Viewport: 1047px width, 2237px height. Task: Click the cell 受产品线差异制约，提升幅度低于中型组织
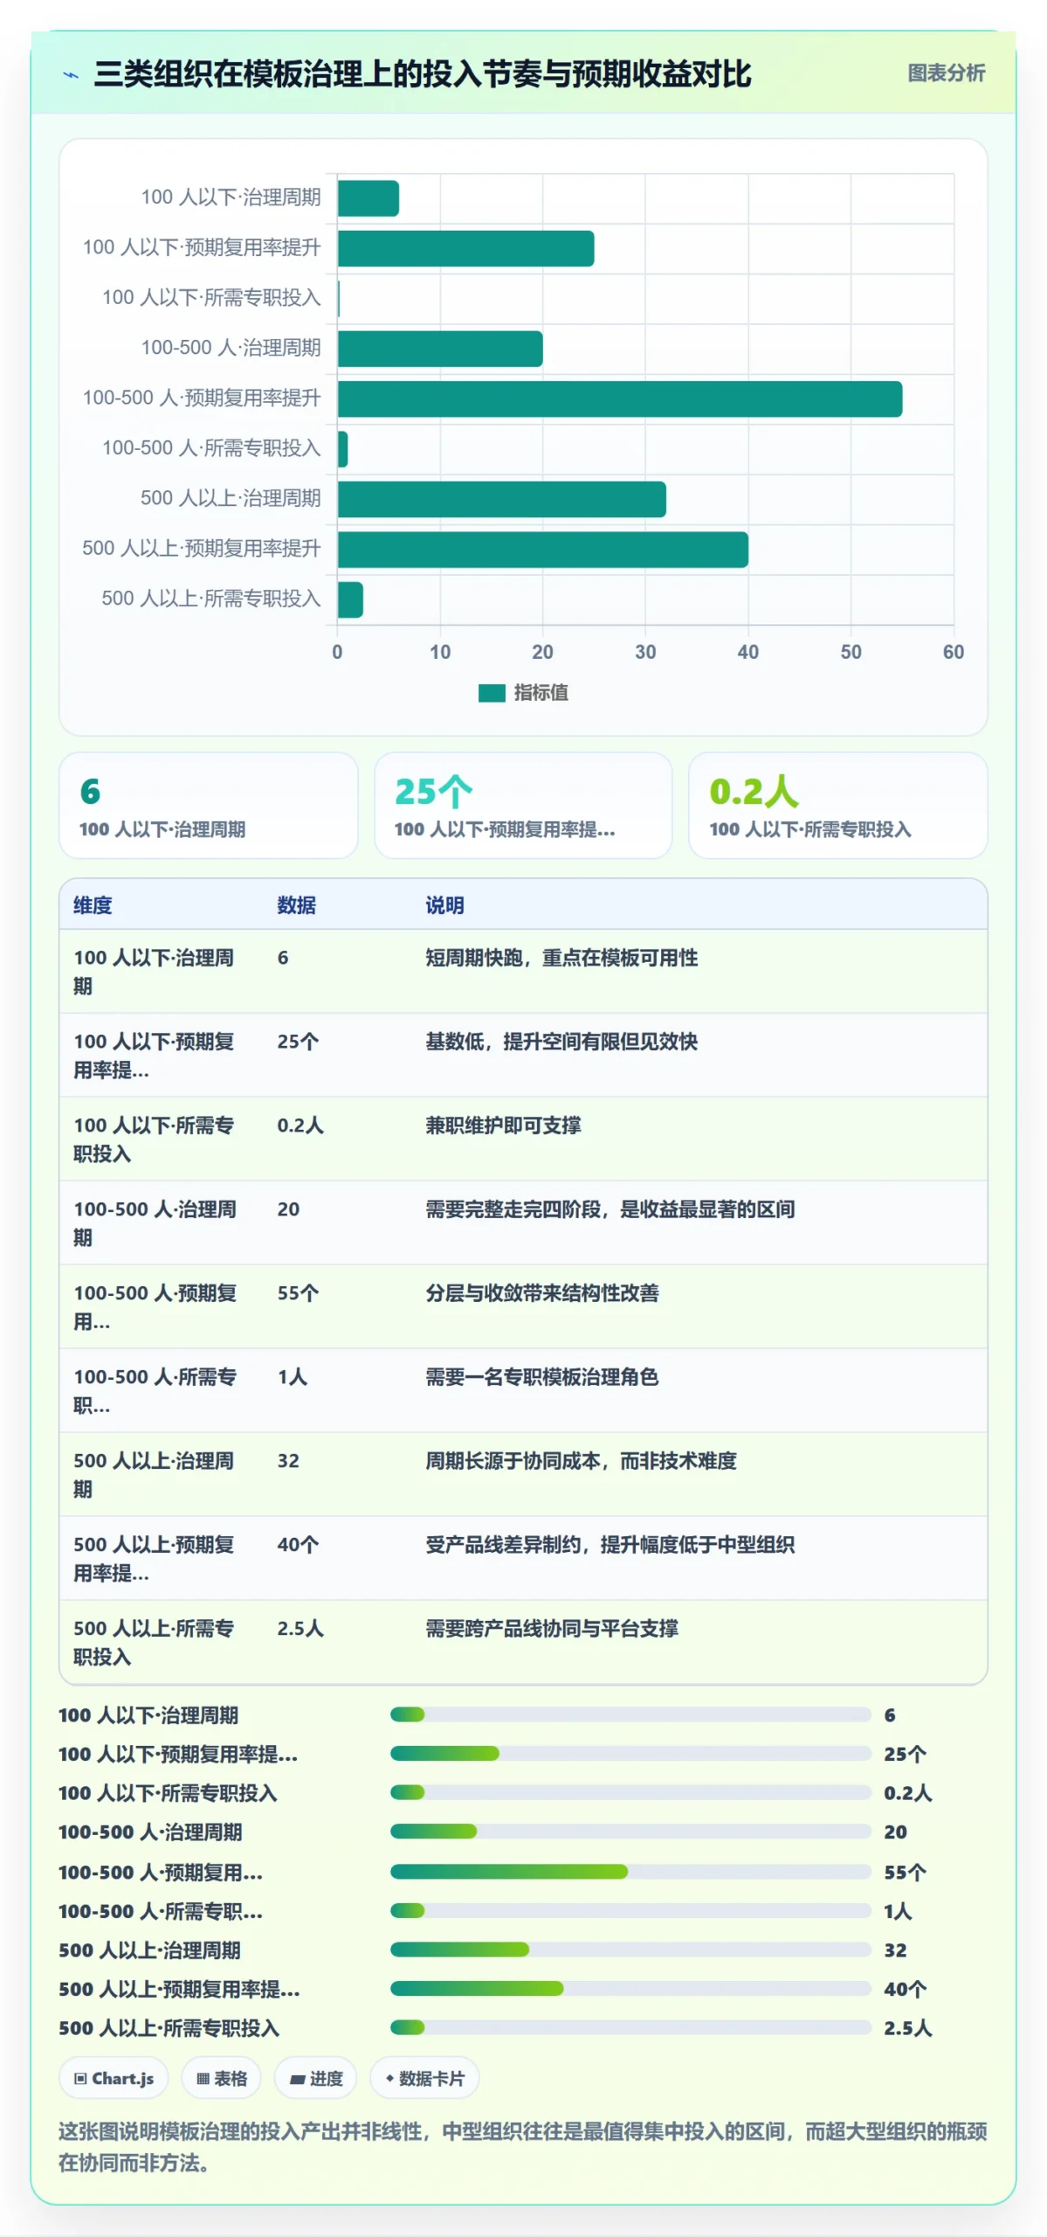(x=610, y=1545)
